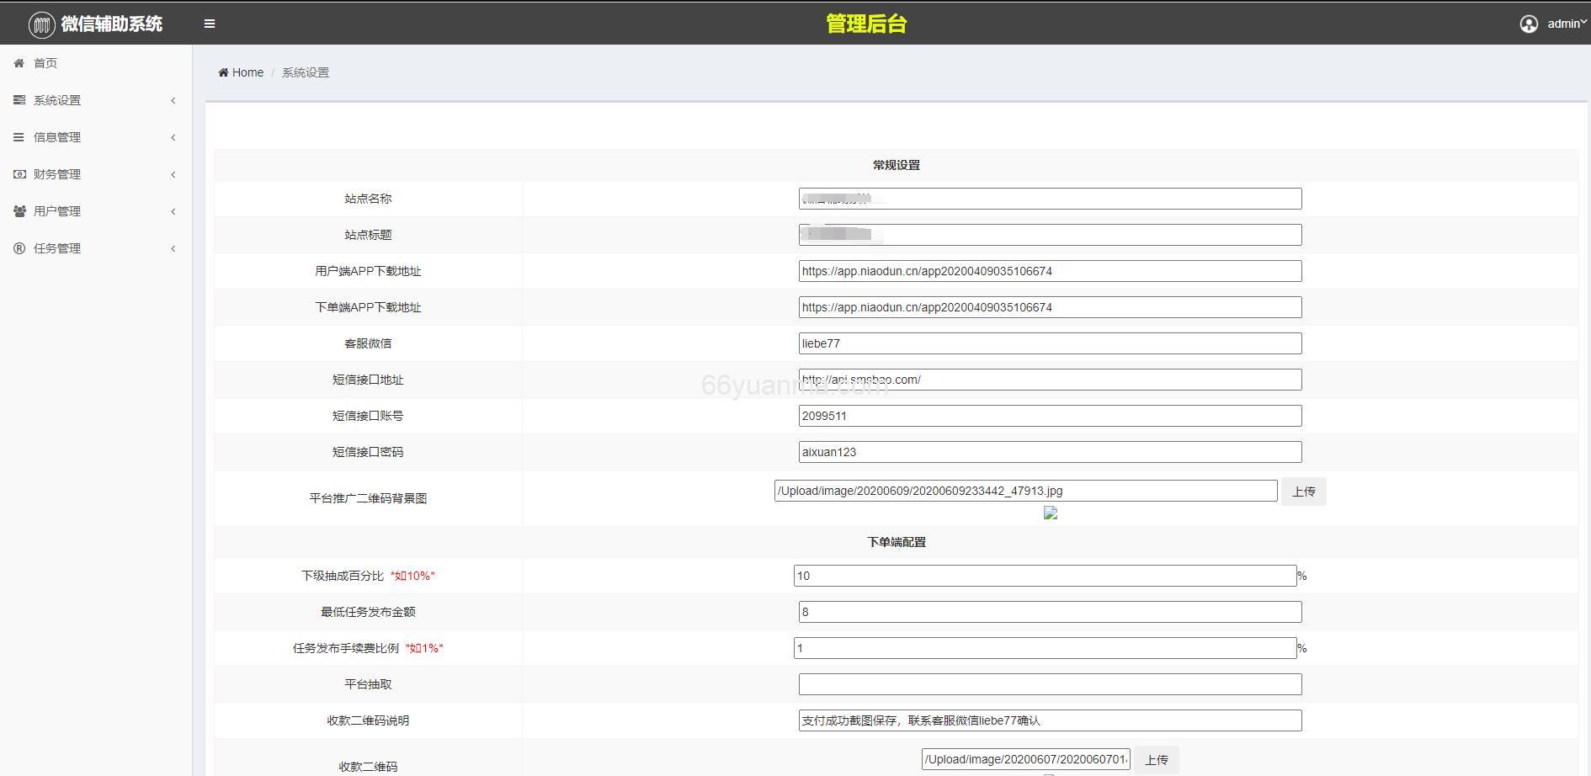
Task: Click the 短信接口密码 text field
Action: [1050, 452]
